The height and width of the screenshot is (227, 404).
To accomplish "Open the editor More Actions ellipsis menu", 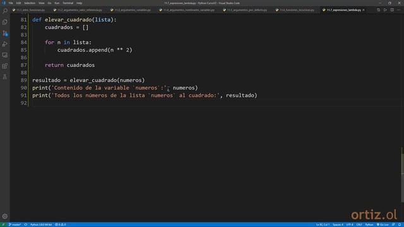I will click(398, 10).
